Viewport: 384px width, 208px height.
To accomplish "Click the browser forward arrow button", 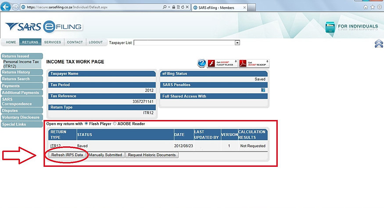I will 15,7.
